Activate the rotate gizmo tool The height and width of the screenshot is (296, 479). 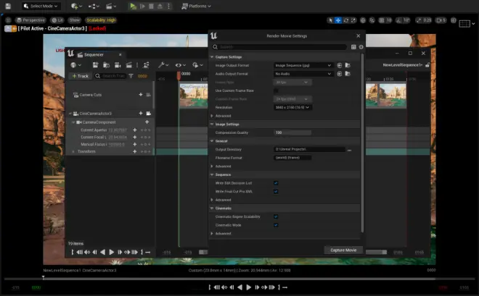tap(345, 20)
